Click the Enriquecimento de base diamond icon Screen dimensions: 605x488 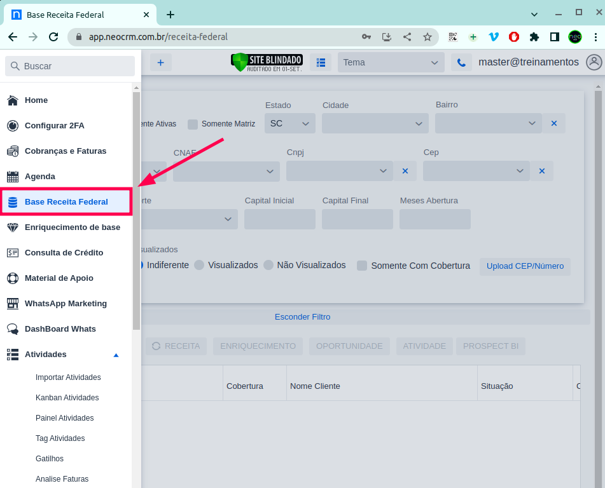[x=13, y=227]
